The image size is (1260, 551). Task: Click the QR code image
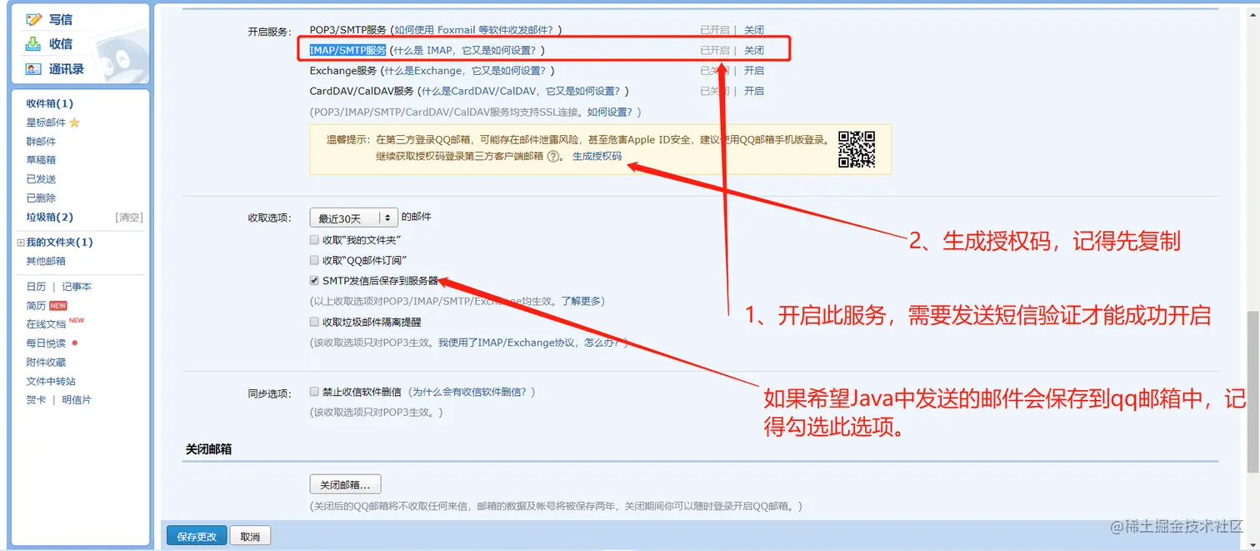(x=856, y=149)
